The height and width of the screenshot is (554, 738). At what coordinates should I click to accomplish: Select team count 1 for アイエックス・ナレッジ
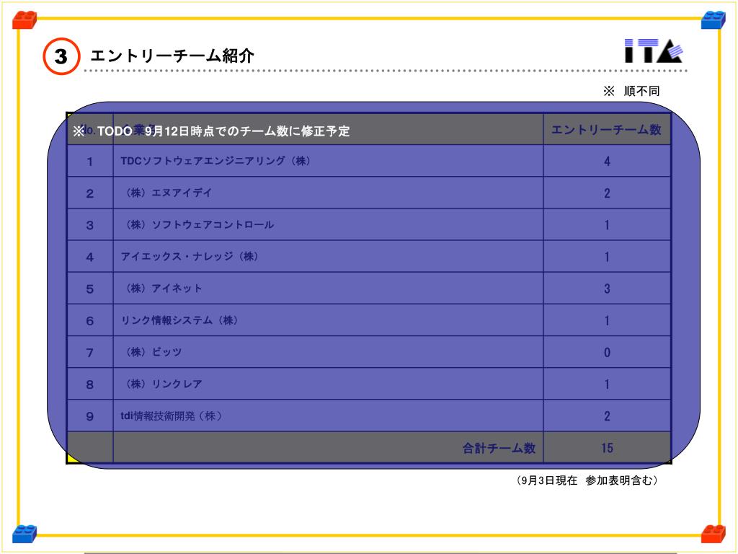[607, 257]
